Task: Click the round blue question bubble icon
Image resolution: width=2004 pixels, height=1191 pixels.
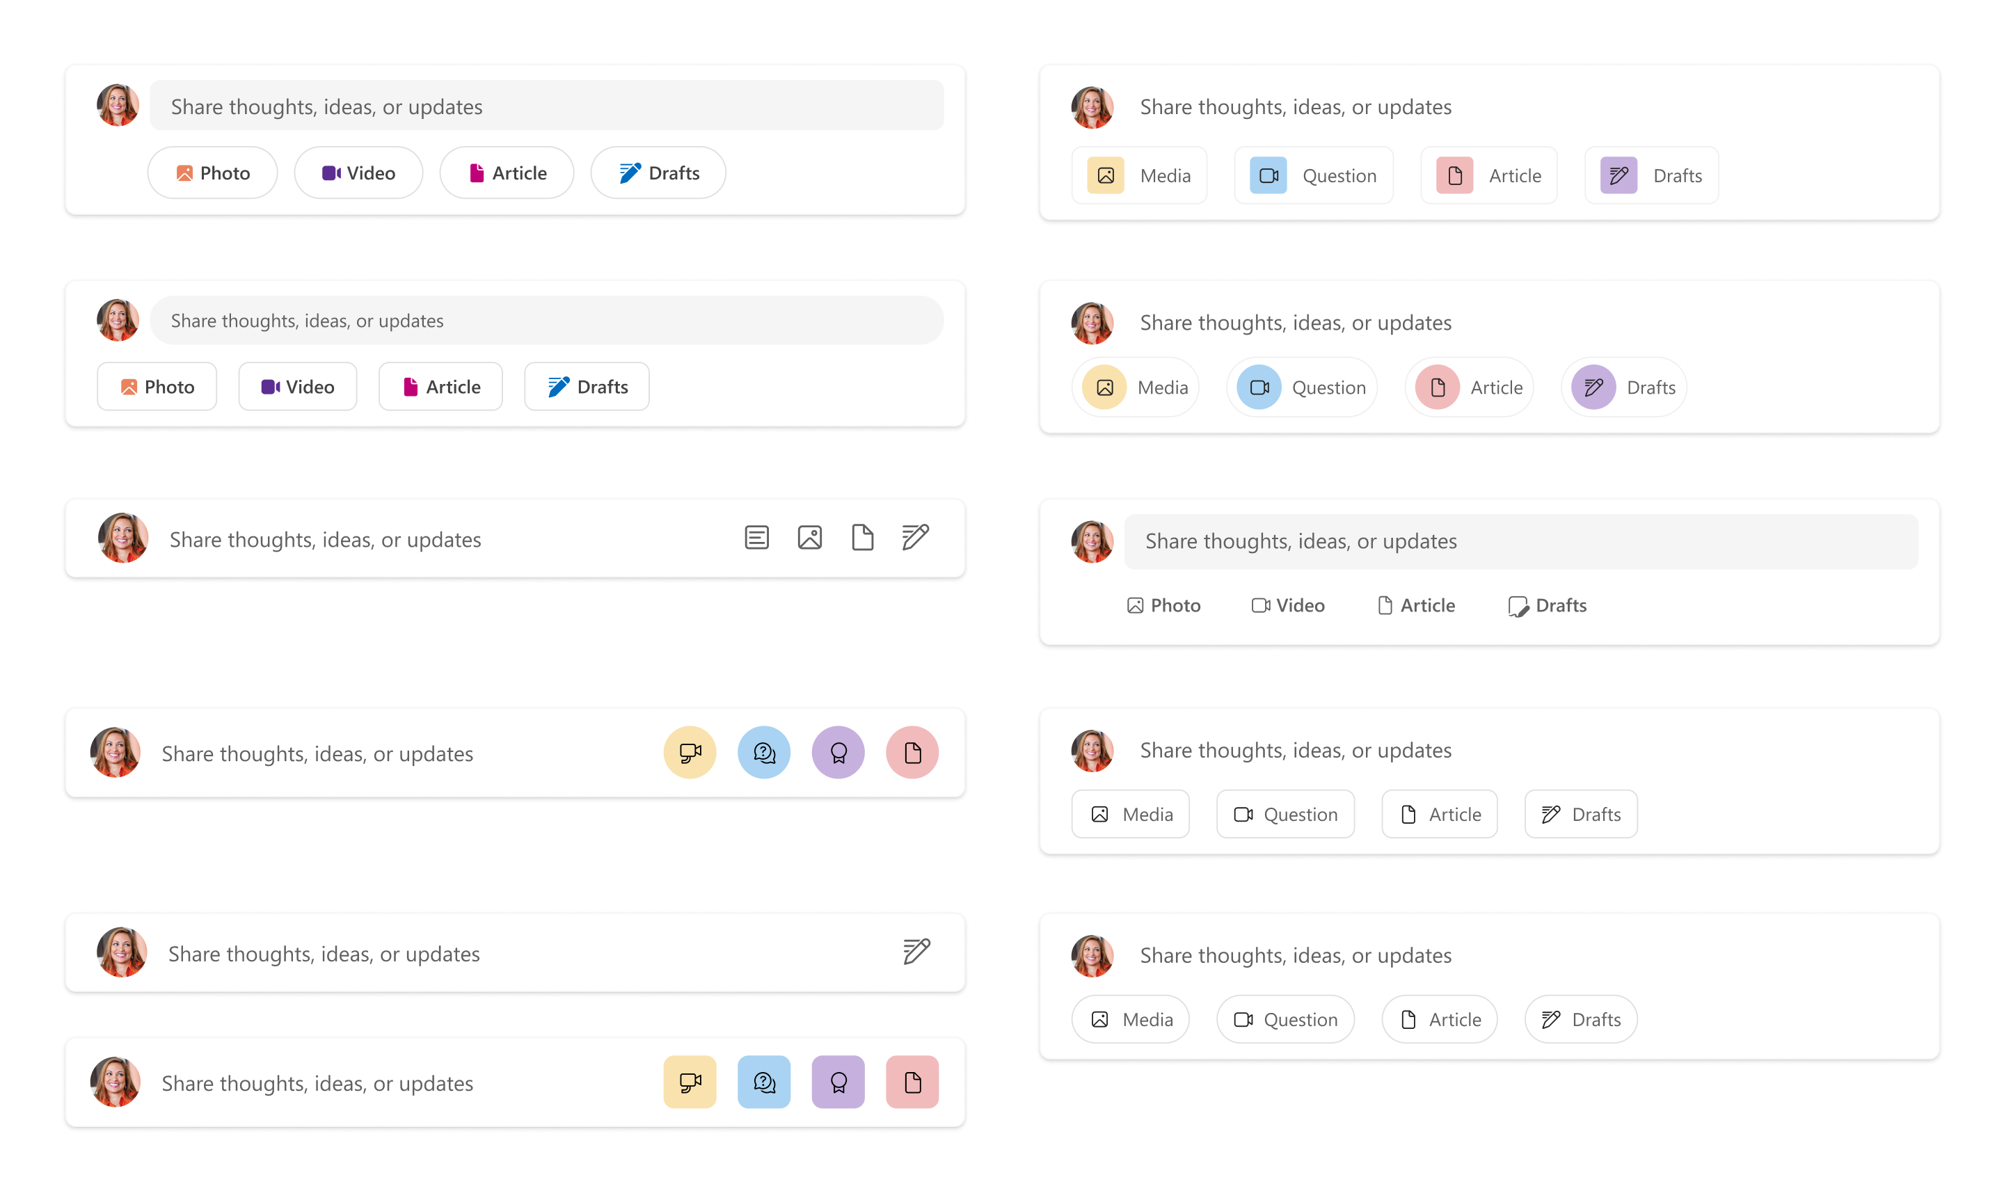Action: [763, 752]
